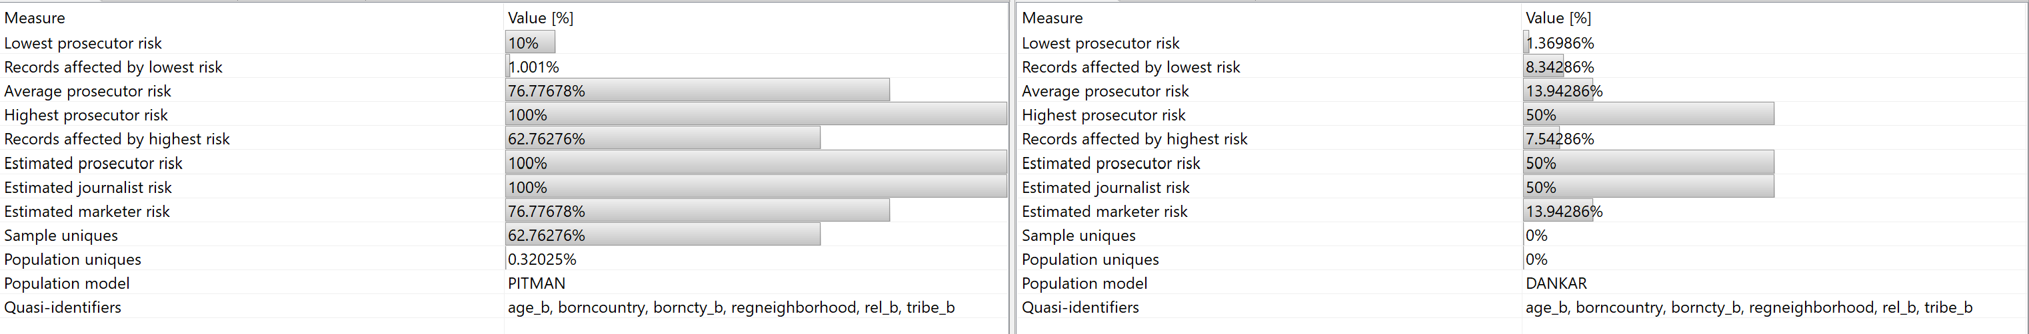Screen dimensions: 2029x334
Task: Click the left Average prosecutor risk 76.77678% bar
Action: (x=698, y=90)
